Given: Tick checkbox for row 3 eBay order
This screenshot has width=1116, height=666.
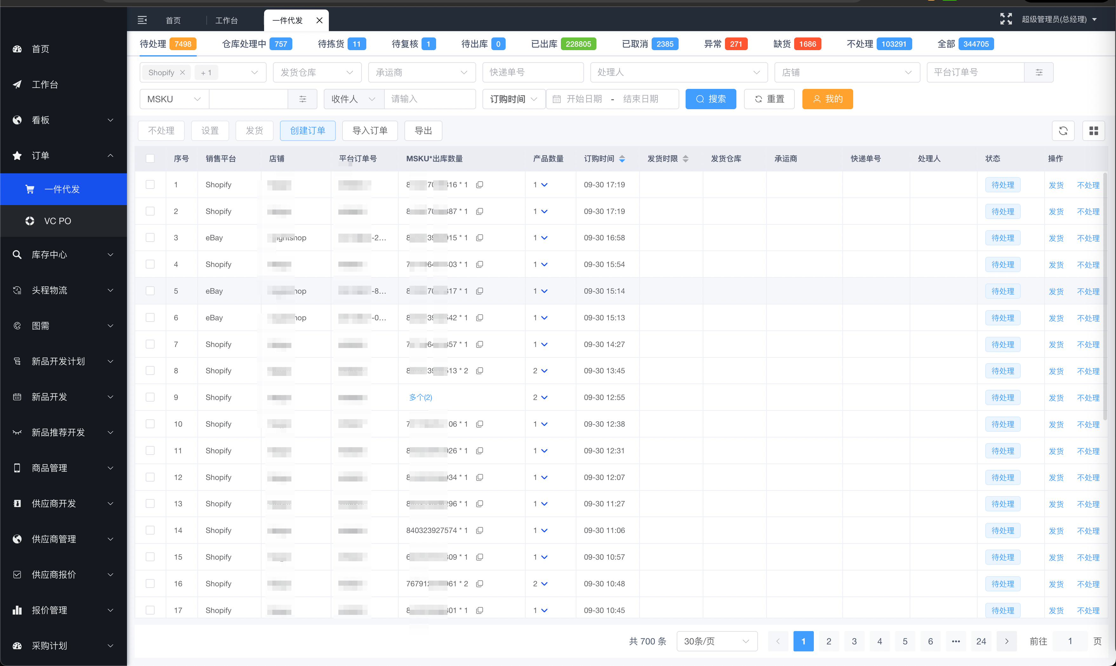Looking at the screenshot, I should tap(150, 238).
